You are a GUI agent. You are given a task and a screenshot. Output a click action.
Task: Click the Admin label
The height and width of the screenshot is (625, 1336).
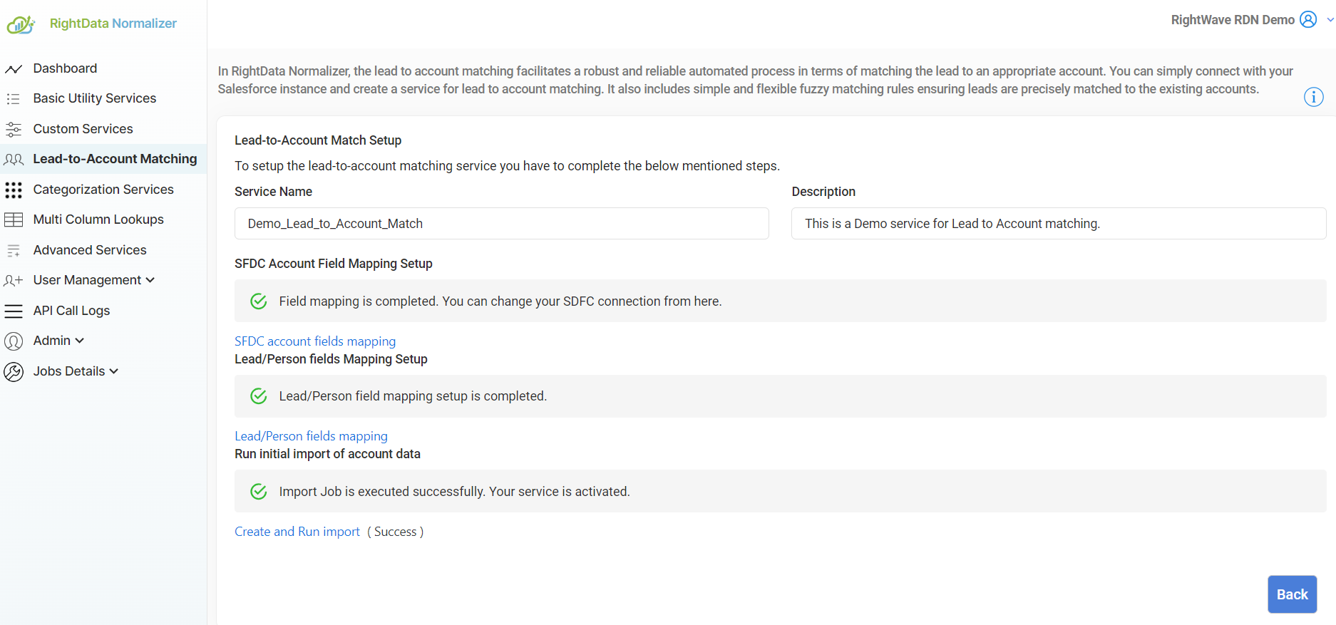coord(52,341)
